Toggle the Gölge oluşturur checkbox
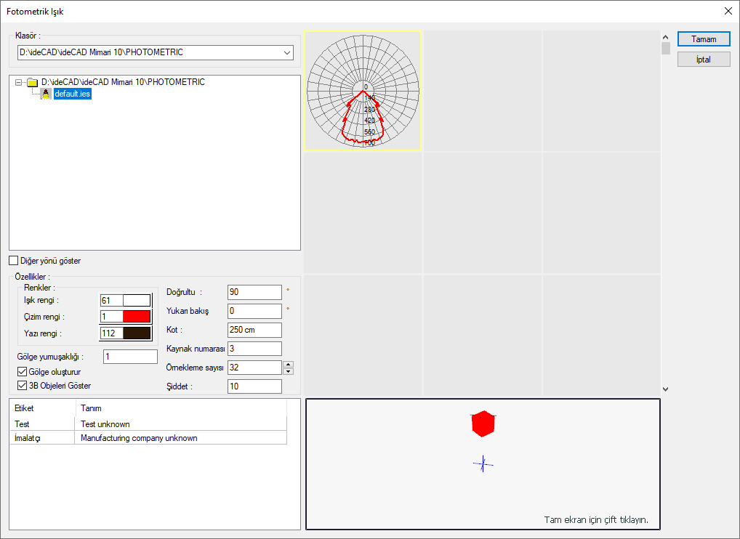This screenshot has height=539, width=740. pyautogui.click(x=22, y=372)
